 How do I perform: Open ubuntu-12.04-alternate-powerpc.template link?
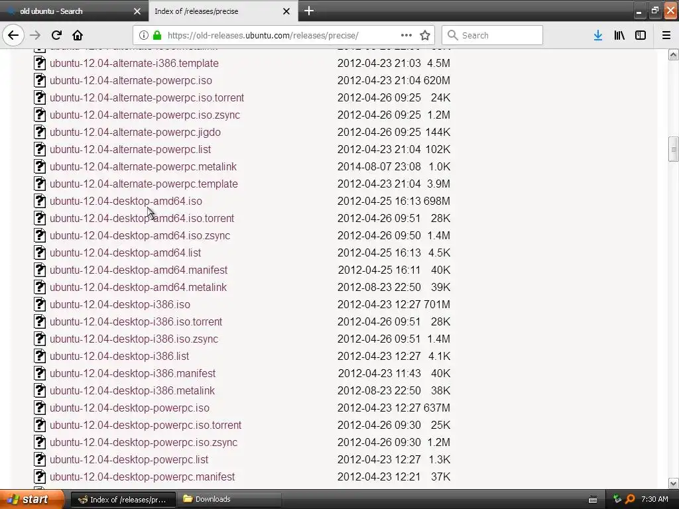coord(144,184)
